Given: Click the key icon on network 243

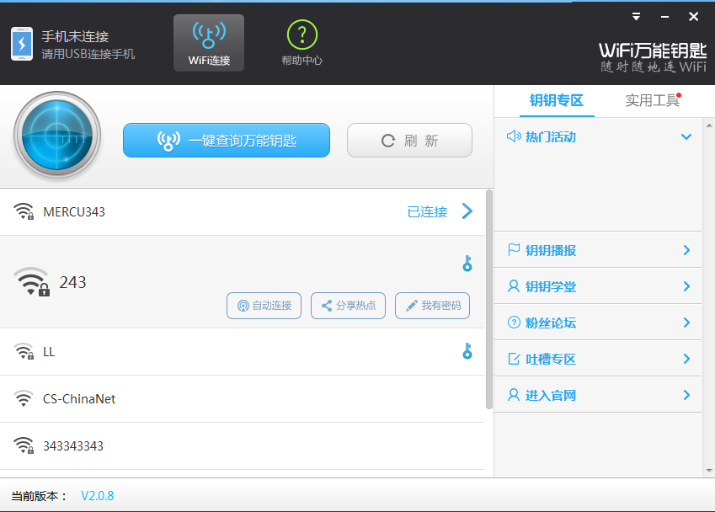Looking at the screenshot, I should pyautogui.click(x=467, y=263).
